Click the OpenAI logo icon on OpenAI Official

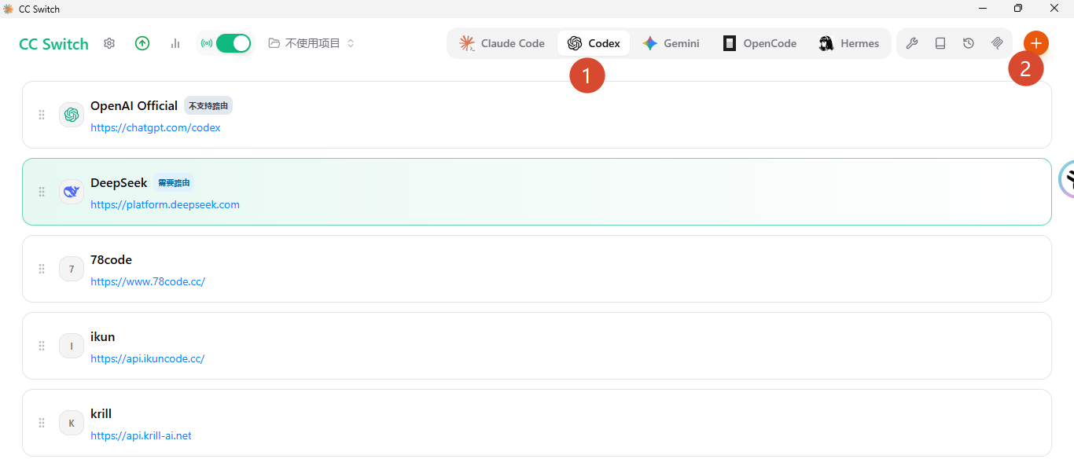pos(72,115)
